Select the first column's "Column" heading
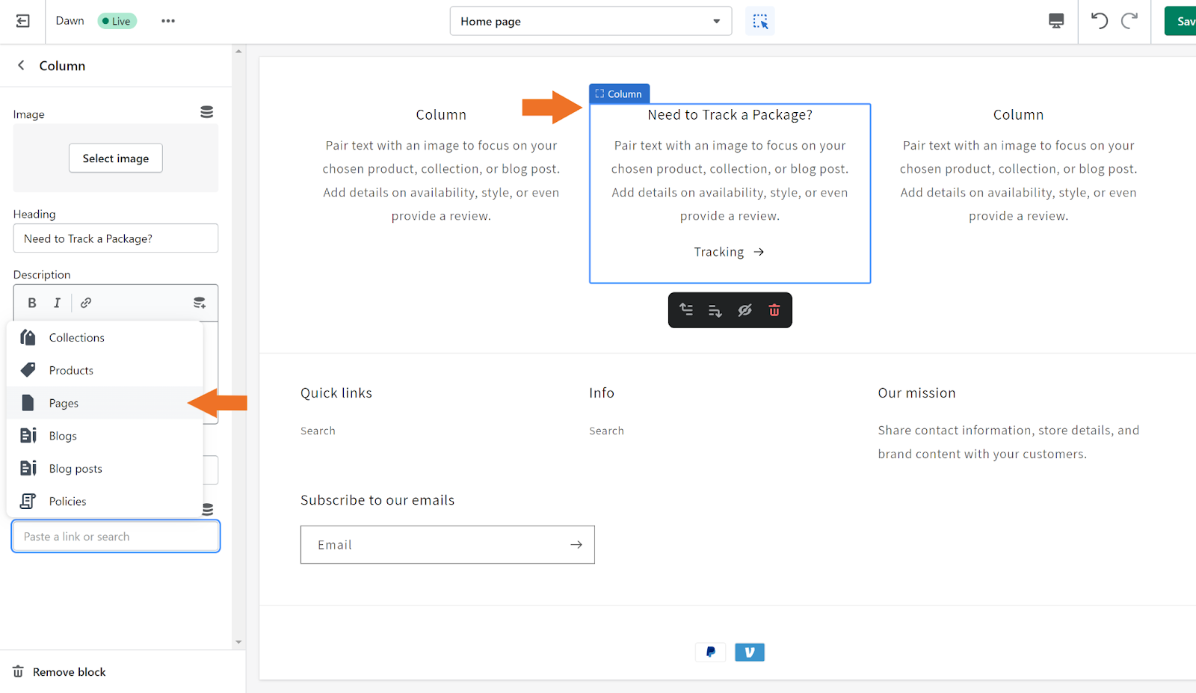Viewport: 1196px width, 693px height. point(441,115)
